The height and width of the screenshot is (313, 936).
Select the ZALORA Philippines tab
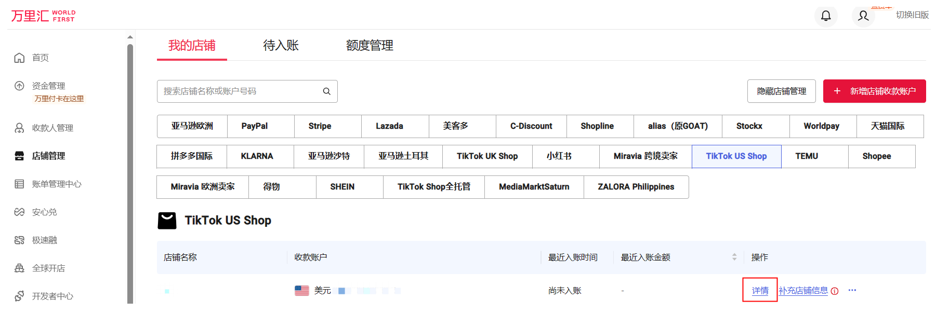click(636, 187)
